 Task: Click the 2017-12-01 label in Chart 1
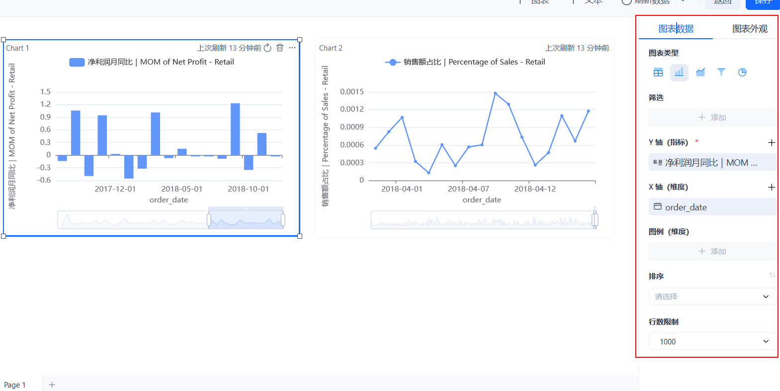[115, 189]
